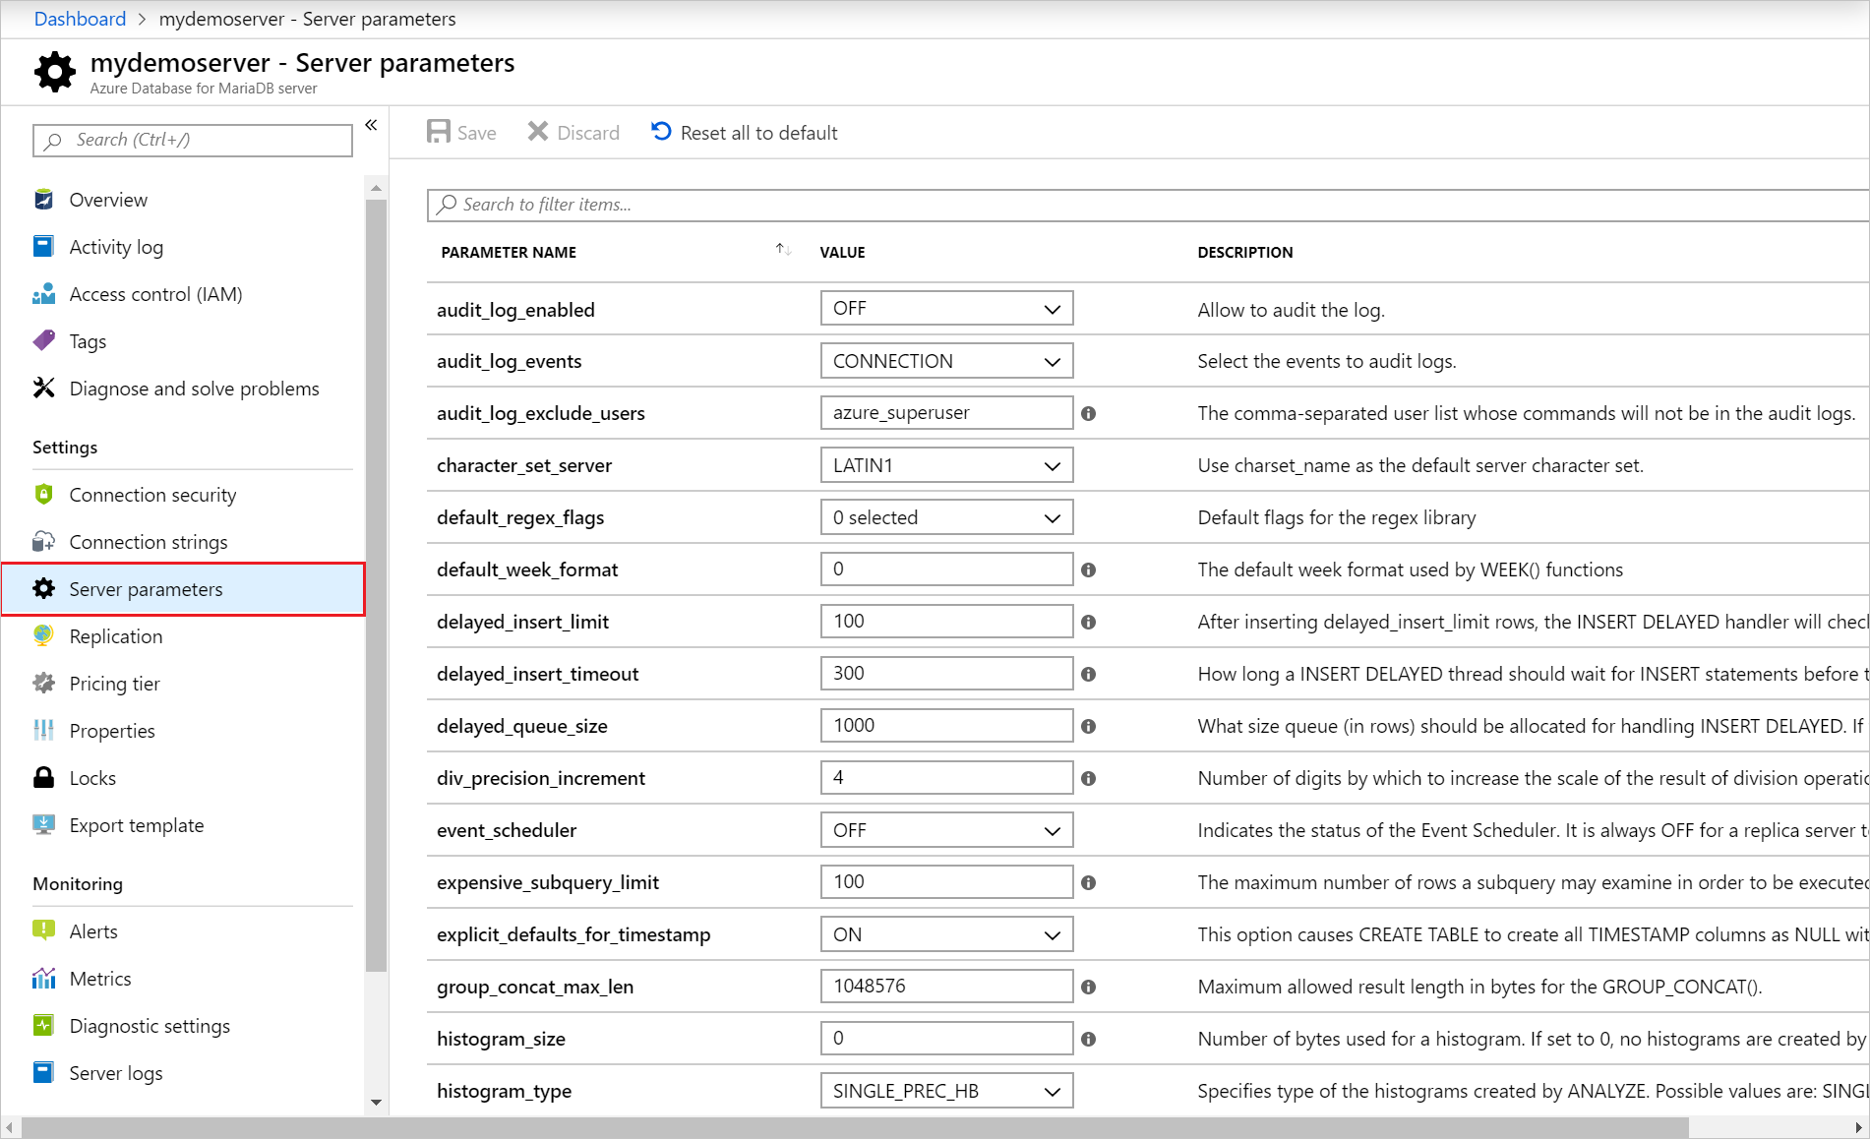
Task: Click histogram_size value field
Action: click(x=946, y=1039)
